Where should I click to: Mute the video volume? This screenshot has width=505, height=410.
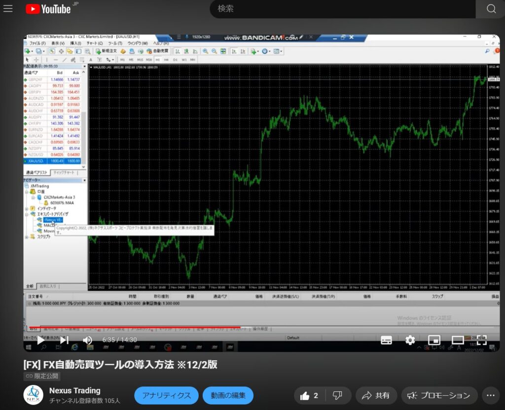(87, 340)
